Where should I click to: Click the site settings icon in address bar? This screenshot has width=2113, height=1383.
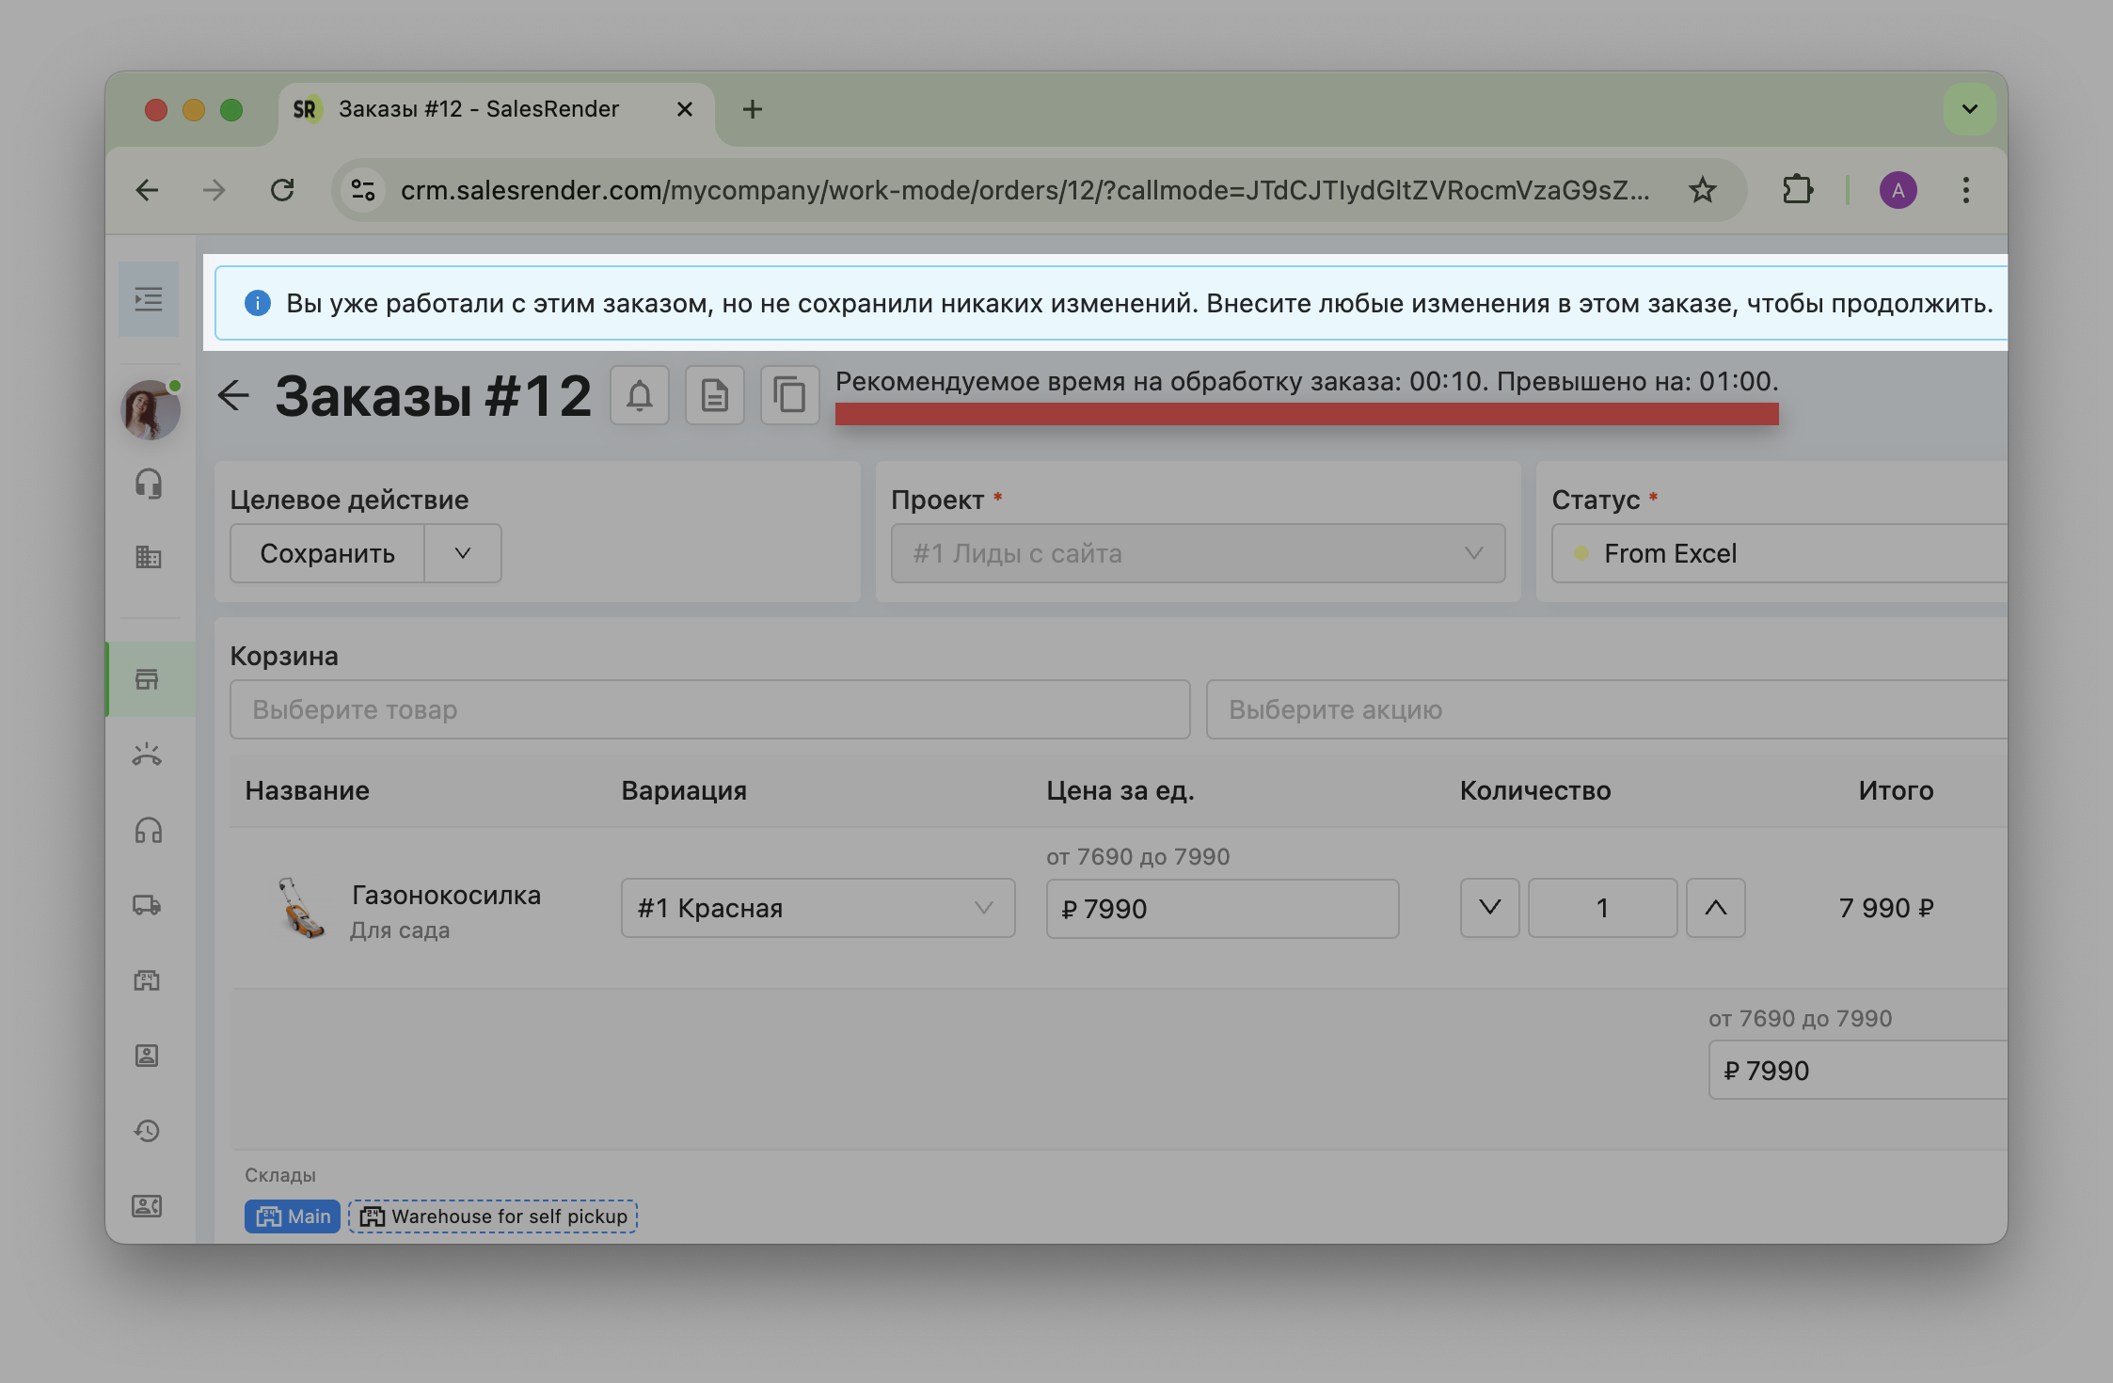click(x=363, y=190)
